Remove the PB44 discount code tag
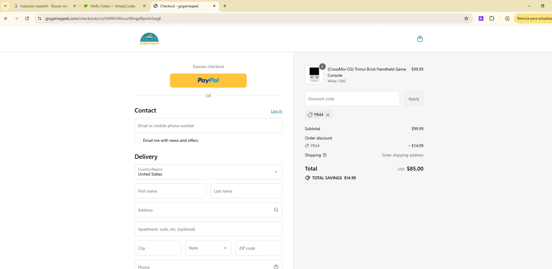Viewport: 552px width, 269px height. coord(328,115)
